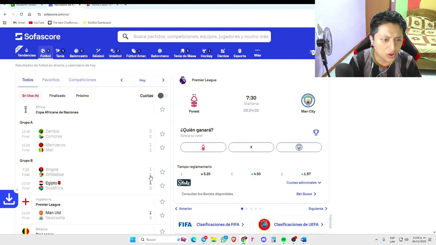Image resolution: width=436 pixels, height=245 pixels.
Task: Click Siguiente to next featured match
Action: pyautogui.click(x=318, y=209)
